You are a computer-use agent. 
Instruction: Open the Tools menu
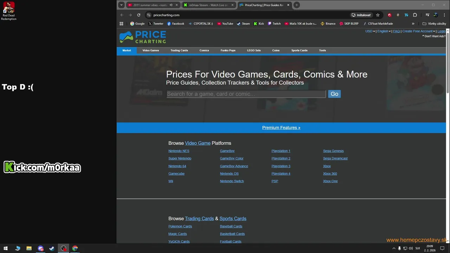(322, 51)
